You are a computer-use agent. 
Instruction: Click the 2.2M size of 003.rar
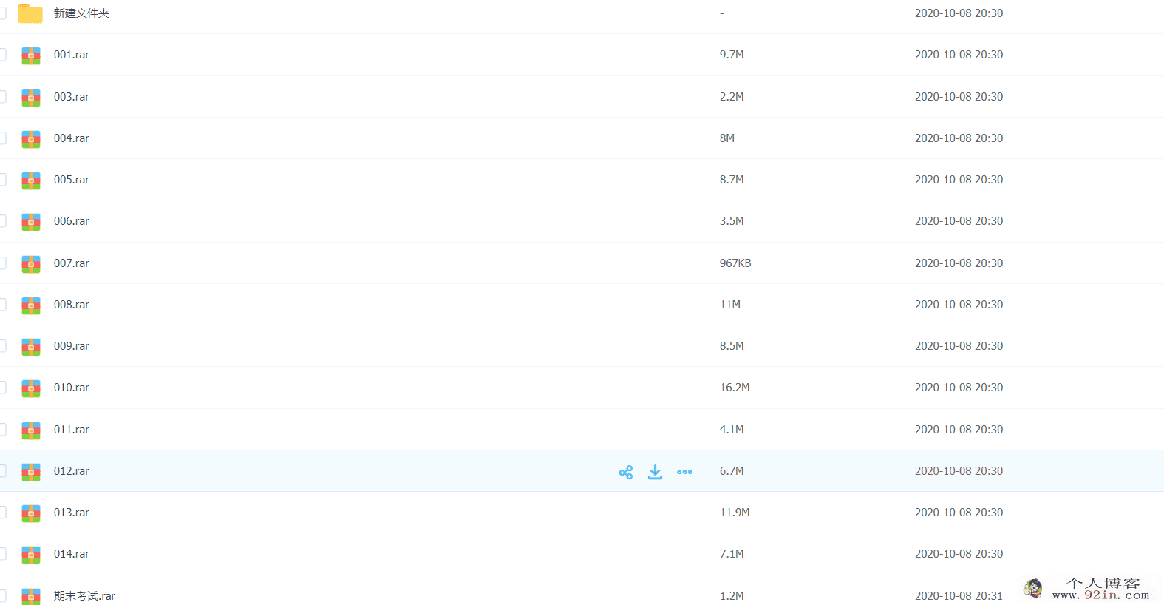pos(732,97)
